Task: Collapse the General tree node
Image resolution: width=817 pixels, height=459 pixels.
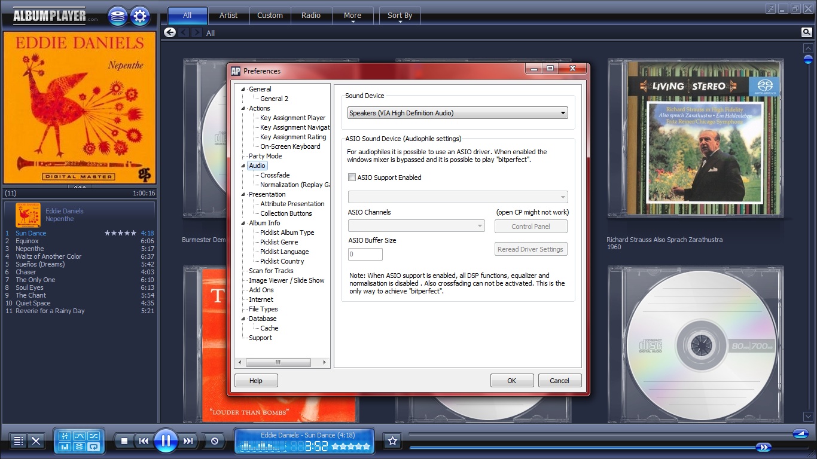Action: (x=243, y=89)
